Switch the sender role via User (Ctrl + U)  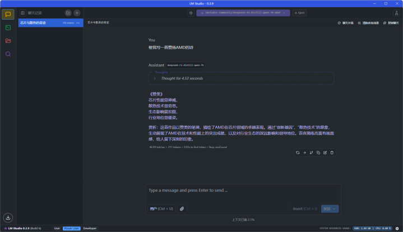pos(161,208)
